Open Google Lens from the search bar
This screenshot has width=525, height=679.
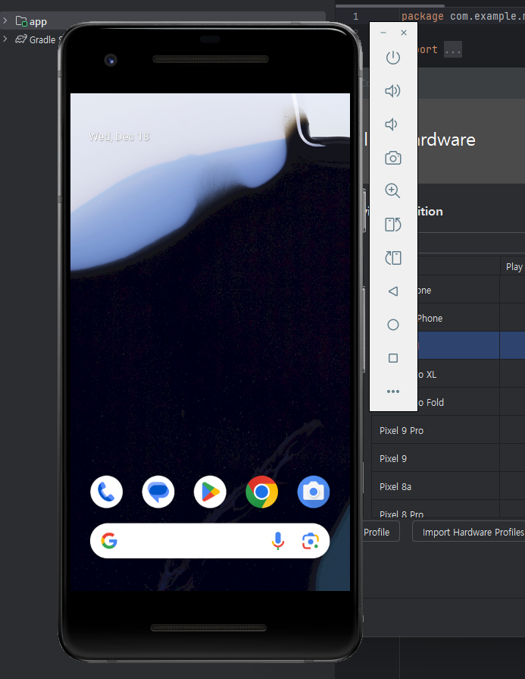point(311,541)
